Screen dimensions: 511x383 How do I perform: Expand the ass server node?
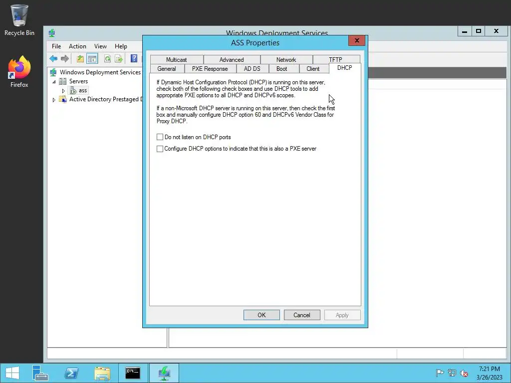tap(64, 91)
